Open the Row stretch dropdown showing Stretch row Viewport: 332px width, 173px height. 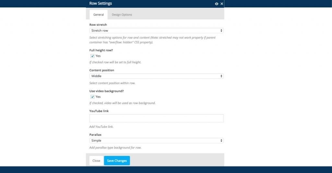coord(156,31)
